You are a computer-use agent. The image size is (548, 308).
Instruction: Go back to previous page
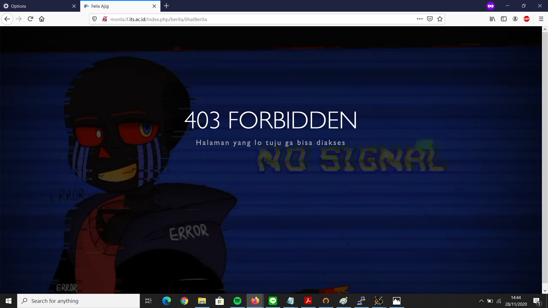pos(7,19)
